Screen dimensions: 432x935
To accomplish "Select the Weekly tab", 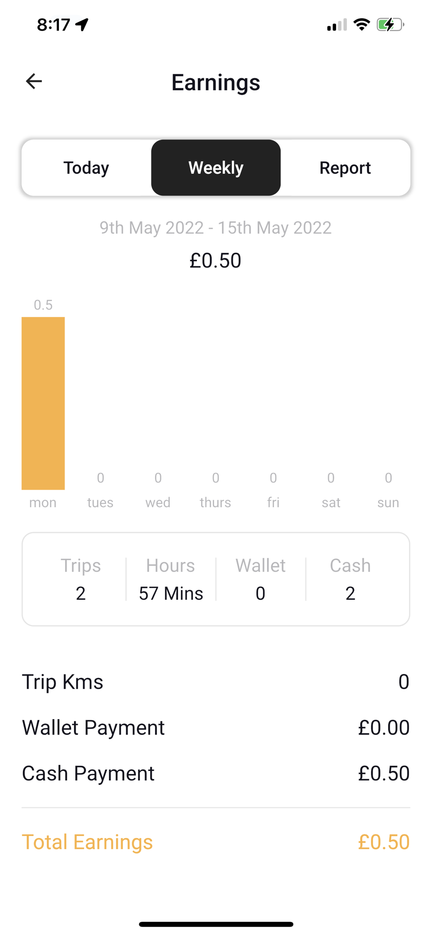I will [x=216, y=168].
